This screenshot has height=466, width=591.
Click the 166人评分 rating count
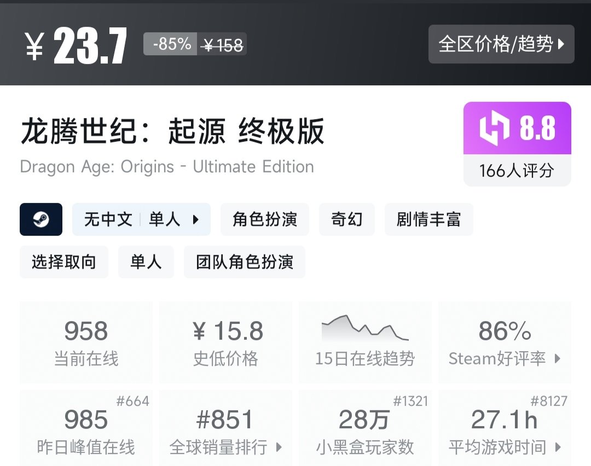point(517,171)
